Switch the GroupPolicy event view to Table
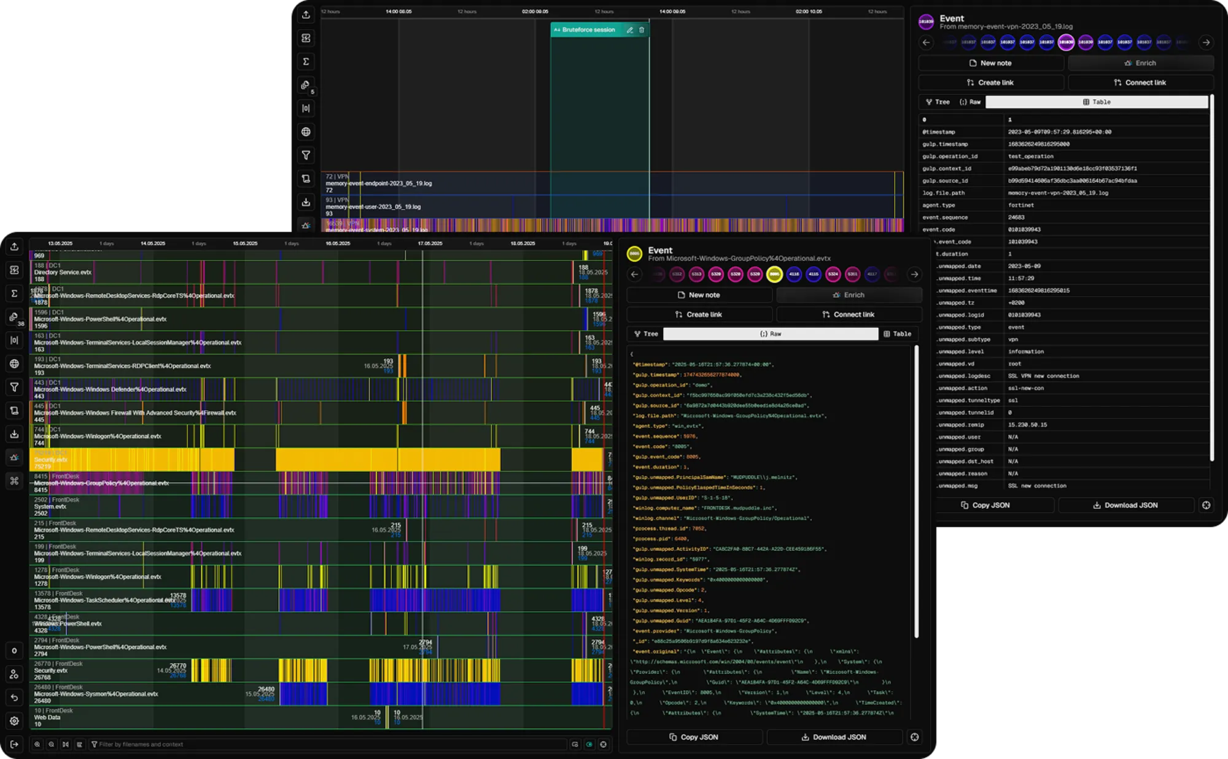This screenshot has width=1228, height=759. (x=897, y=334)
